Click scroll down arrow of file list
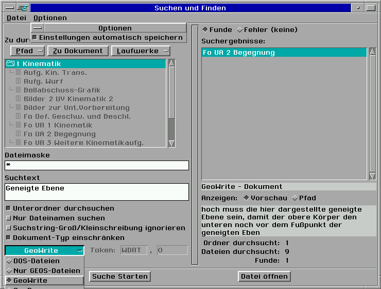Screen dimensions: 381x289 coord(172,143)
